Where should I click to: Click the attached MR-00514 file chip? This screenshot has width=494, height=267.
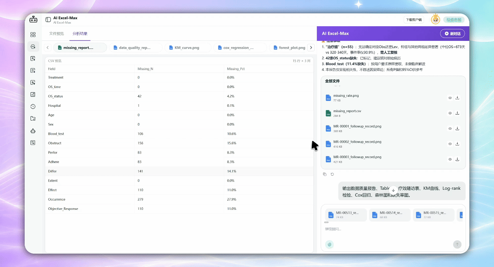pyautogui.click(x=390, y=215)
